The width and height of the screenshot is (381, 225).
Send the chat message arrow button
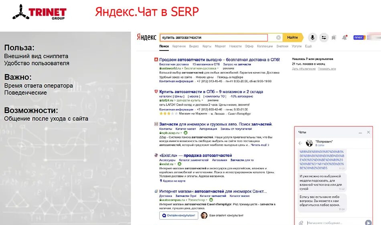tap(368, 222)
